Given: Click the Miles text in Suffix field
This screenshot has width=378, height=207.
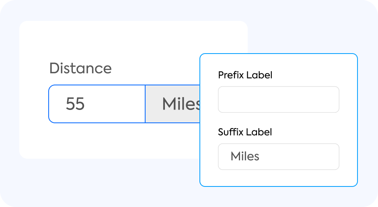Looking at the screenshot, I should click(245, 156).
